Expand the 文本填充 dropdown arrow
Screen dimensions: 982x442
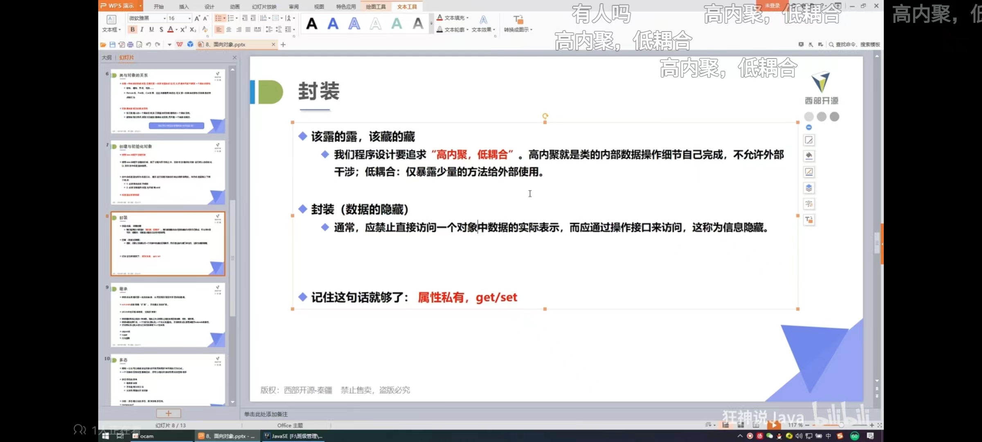coord(467,18)
